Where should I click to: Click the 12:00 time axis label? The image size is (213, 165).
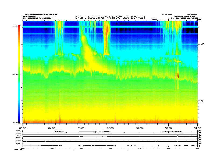click(110, 128)
